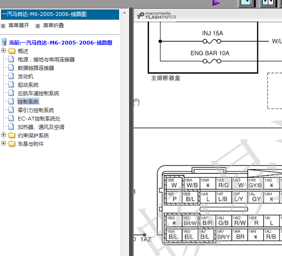Click the current-manual computer icon
The image size is (282, 256).
(4, 42)
